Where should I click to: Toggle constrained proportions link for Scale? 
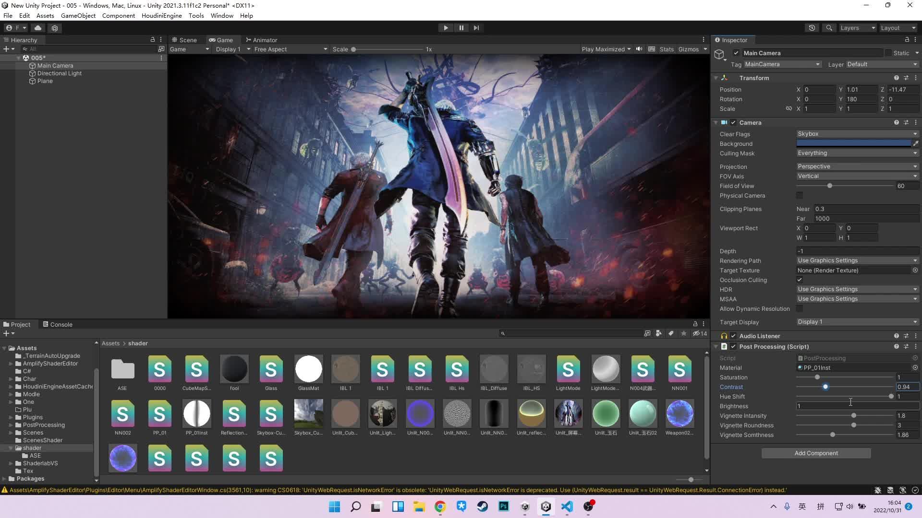(x=789, y=108)
